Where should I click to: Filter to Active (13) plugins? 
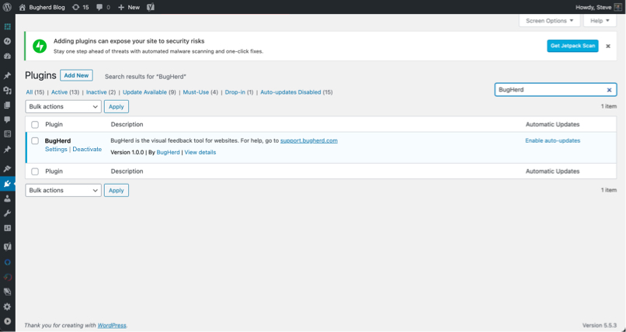click(x=65, y=92)
